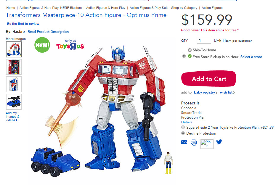Click the quantity input field
The width and height of the screenshot is (276, 187).
pos(204,40)
